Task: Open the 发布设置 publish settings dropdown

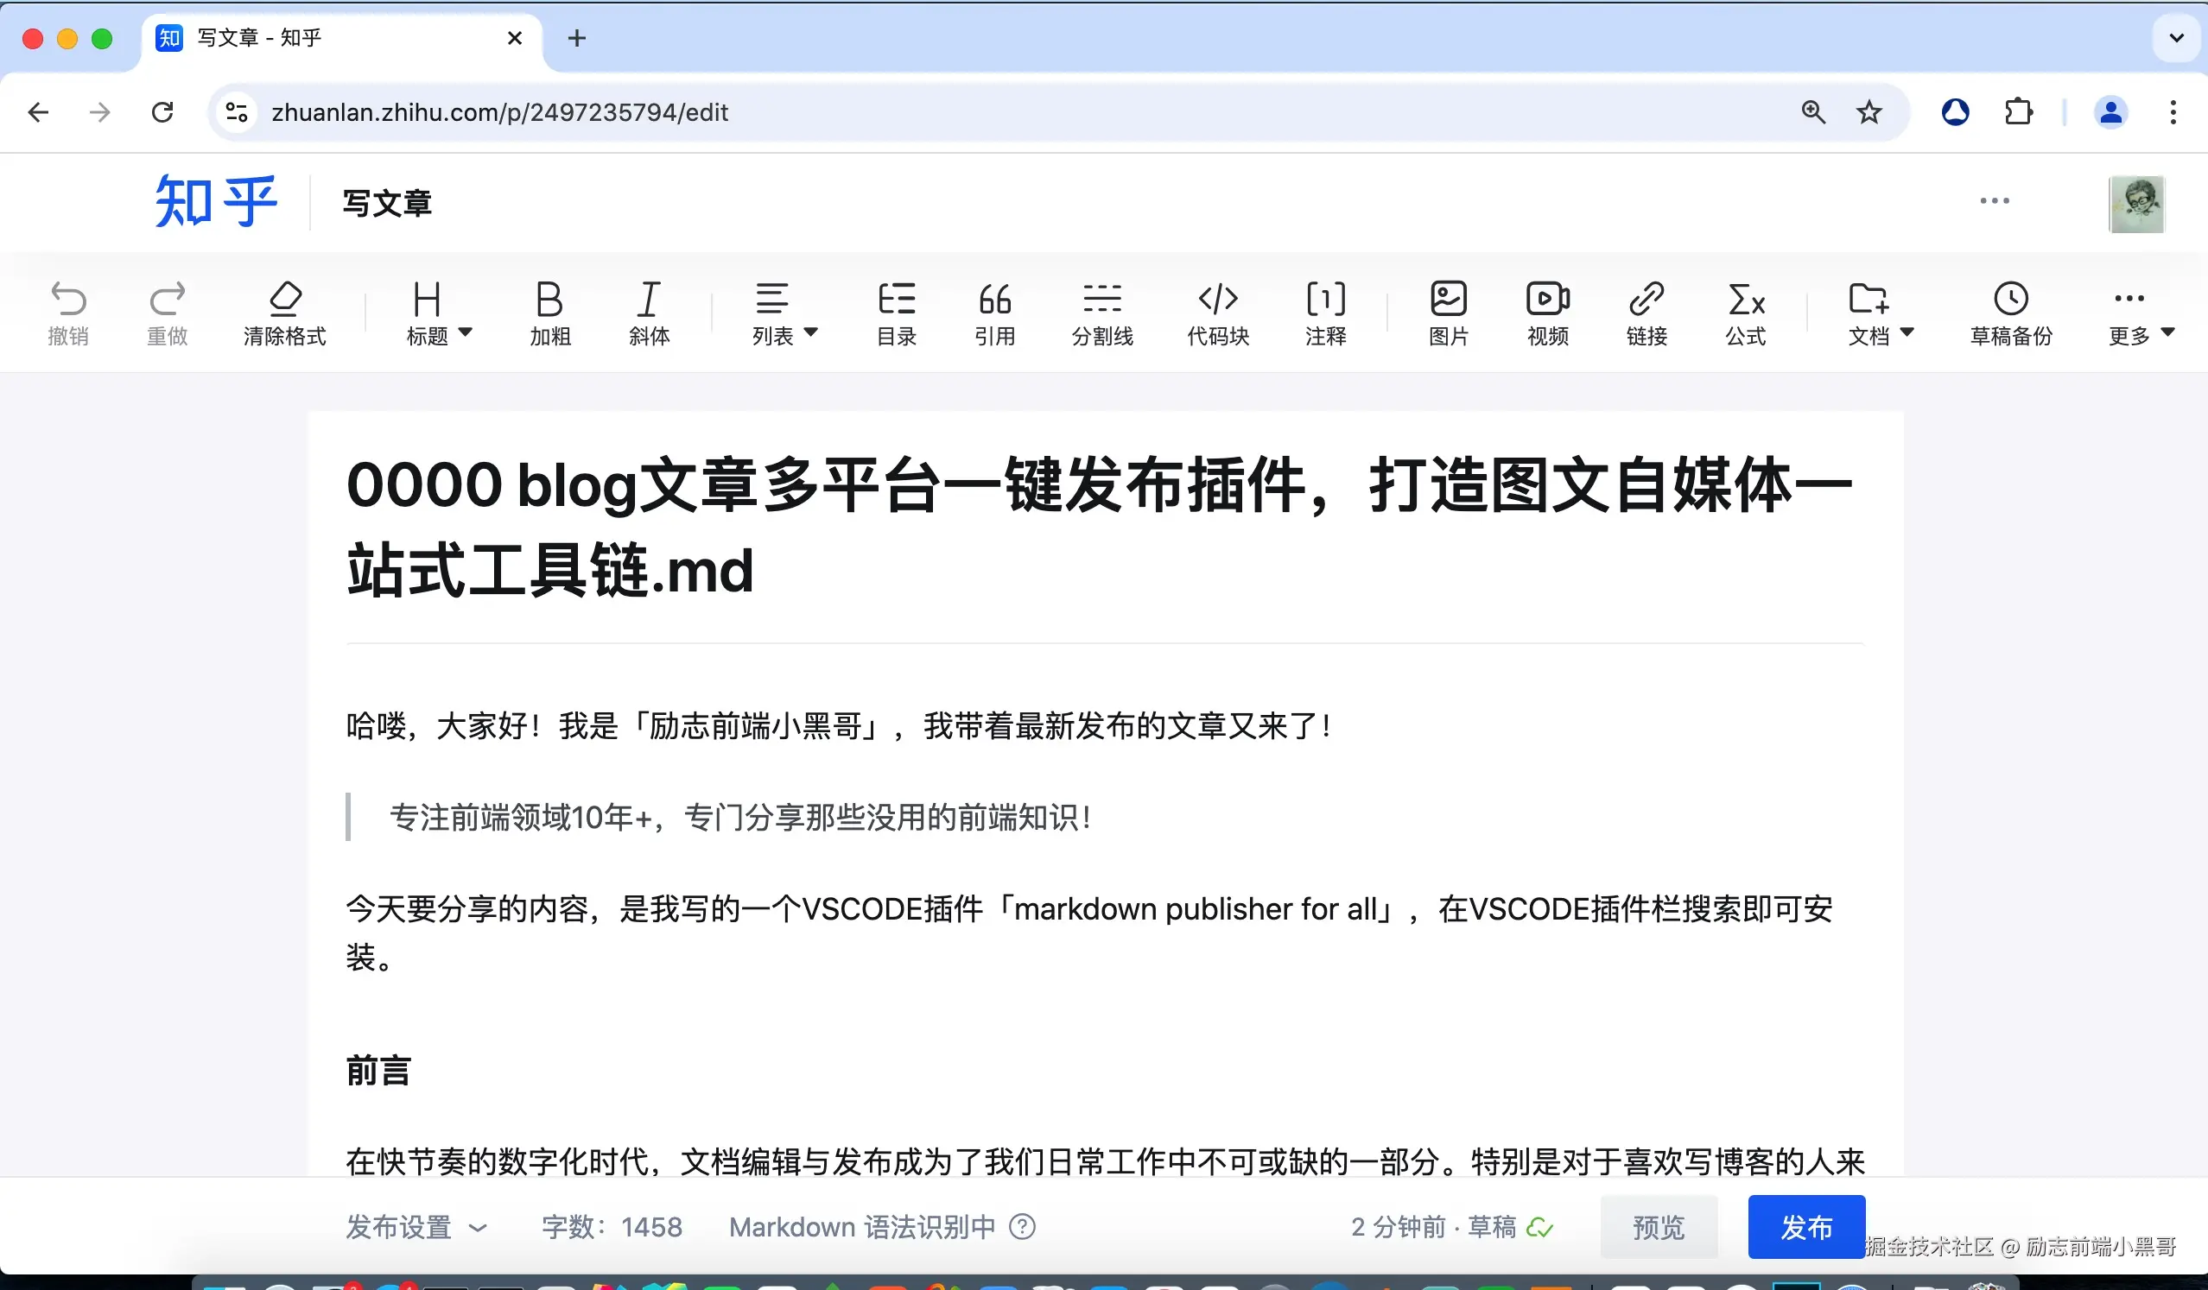Action: [418, 1227]
